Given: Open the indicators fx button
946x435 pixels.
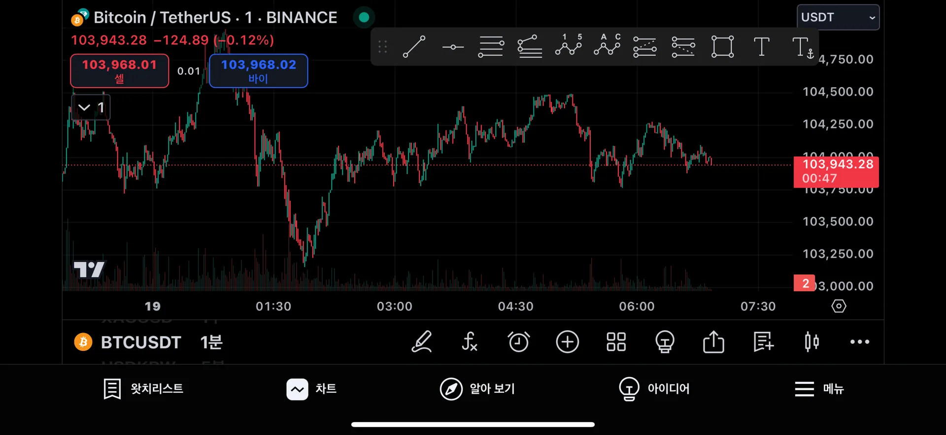Looking at the screenshot, I should coord(470,342).
